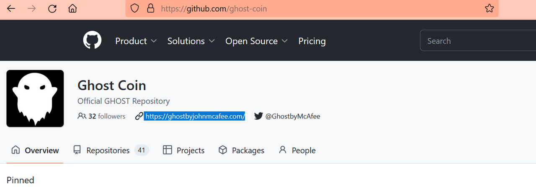Viewport: 536px width, 189px height.
Task: Open the browser home page icon
Action: click(72, 8)
